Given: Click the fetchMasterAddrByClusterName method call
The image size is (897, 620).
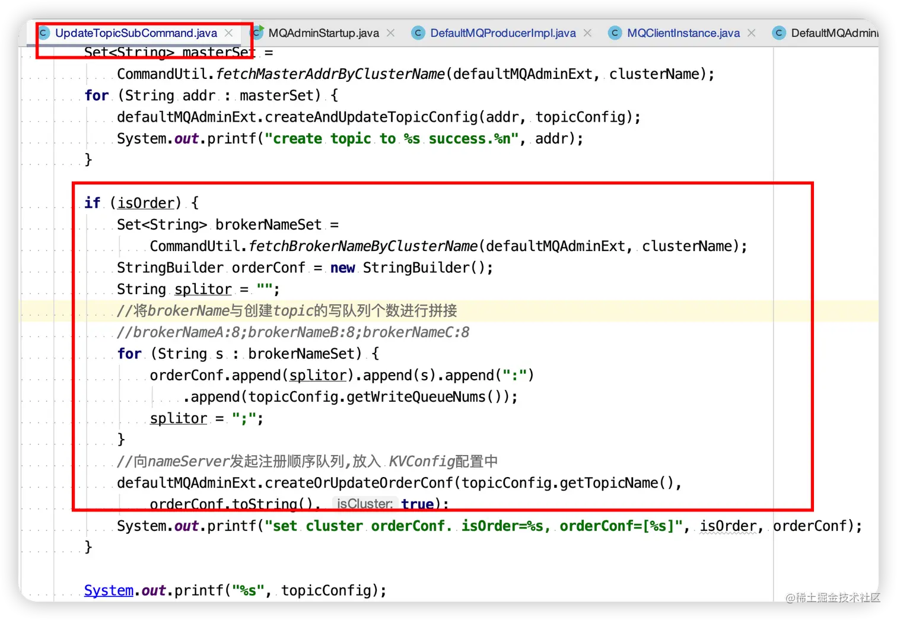Looking at the screenshot, I should 330,74.
